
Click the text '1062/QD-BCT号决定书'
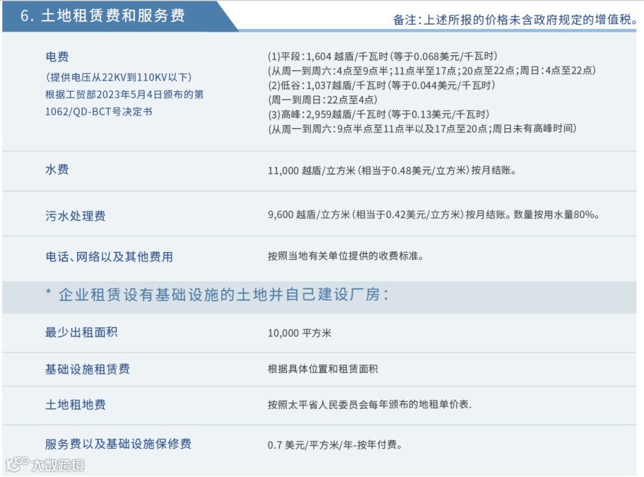[98, 112]
